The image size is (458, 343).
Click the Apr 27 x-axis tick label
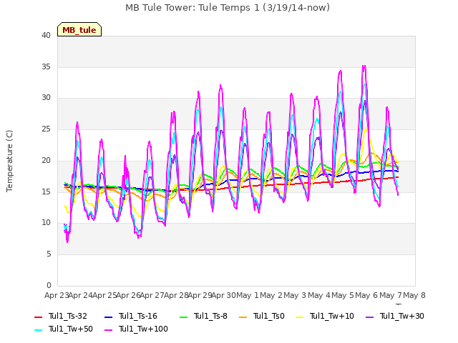pos(152,295)
